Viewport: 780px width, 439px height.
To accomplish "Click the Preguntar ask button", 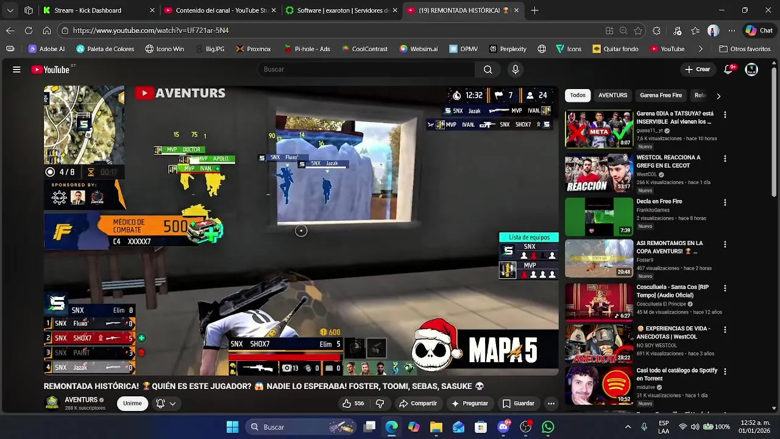I will (x=469, y=403).
